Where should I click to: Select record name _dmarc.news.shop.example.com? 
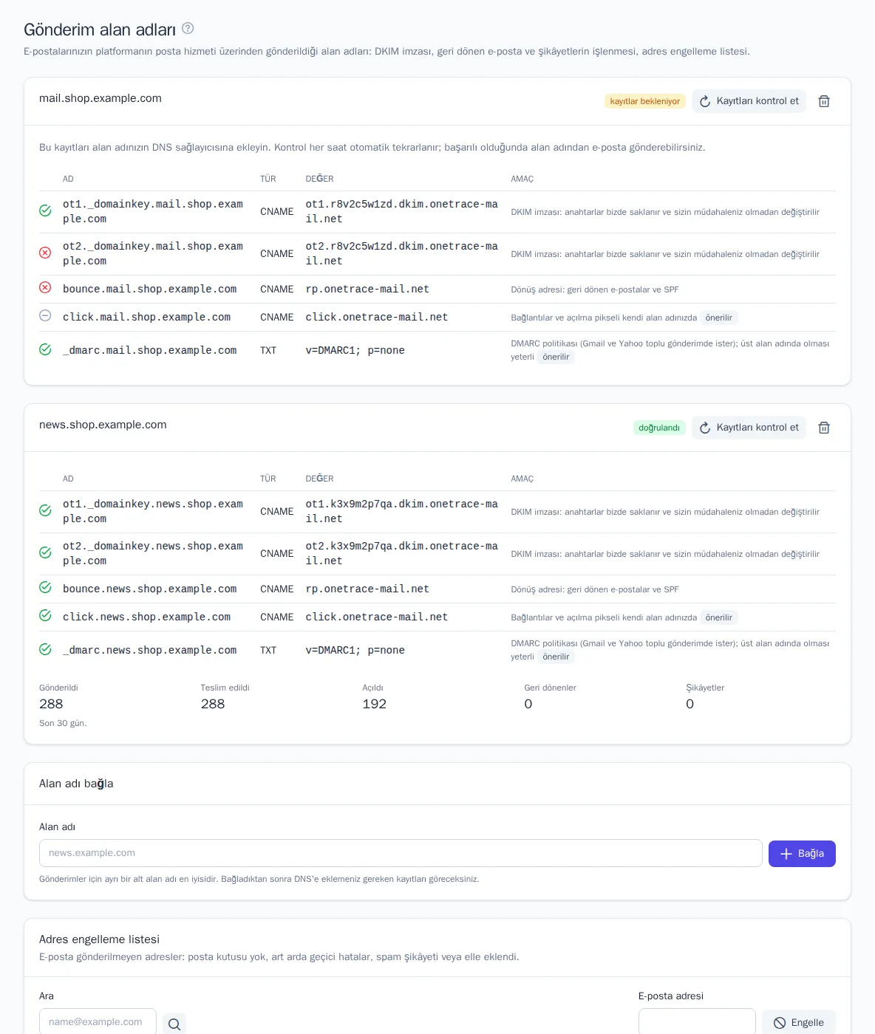pyautogui.click(x=150, y=651)
